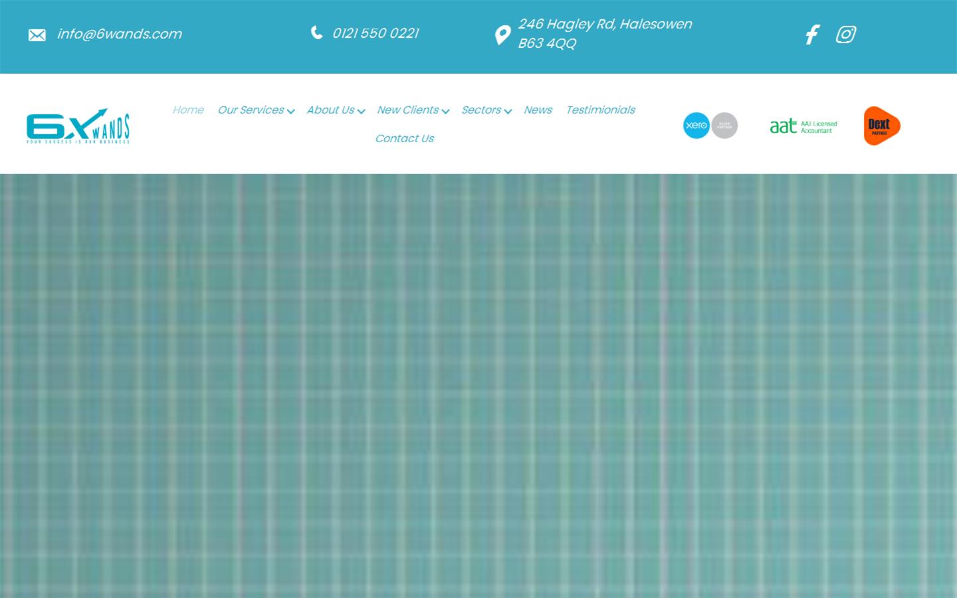957x598 pixels.
Task: Click the orange Dext Partner badge
Action: [881, 126]
